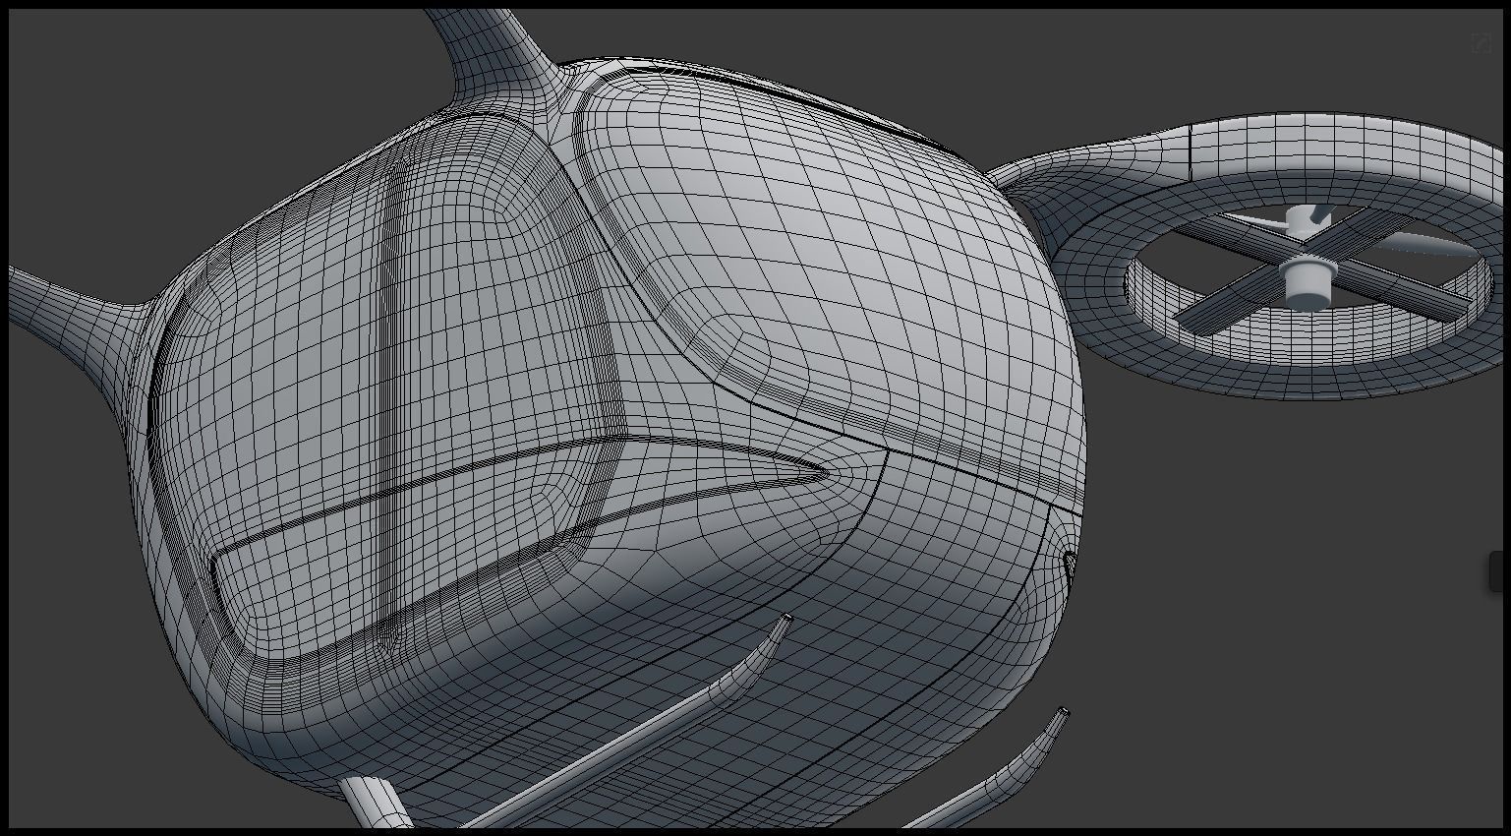
Task: Open the dark side panel handle
Action: tap(1495, 571)
